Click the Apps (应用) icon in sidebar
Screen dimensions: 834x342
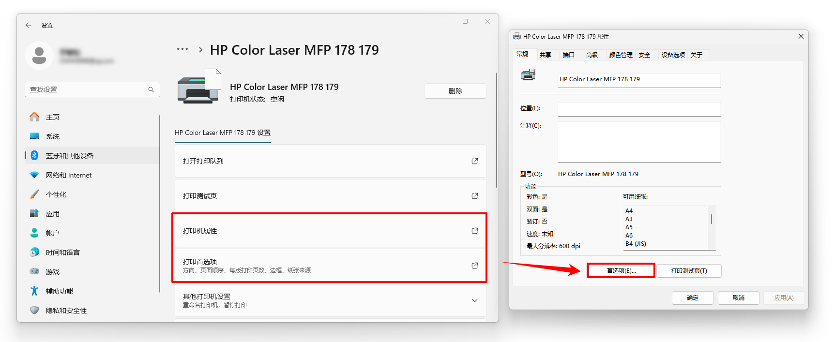click(x=34, y=214)
